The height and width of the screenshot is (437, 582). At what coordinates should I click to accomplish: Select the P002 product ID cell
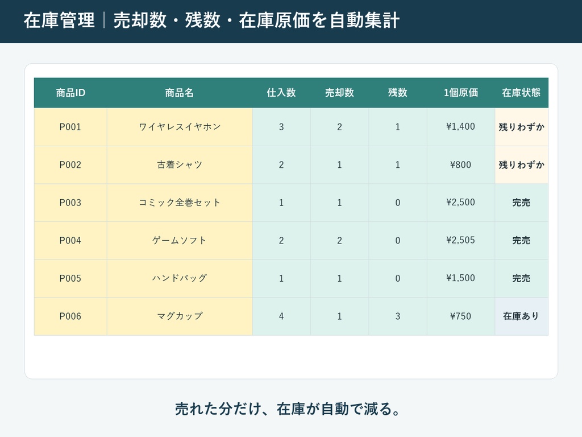point(70,165)
